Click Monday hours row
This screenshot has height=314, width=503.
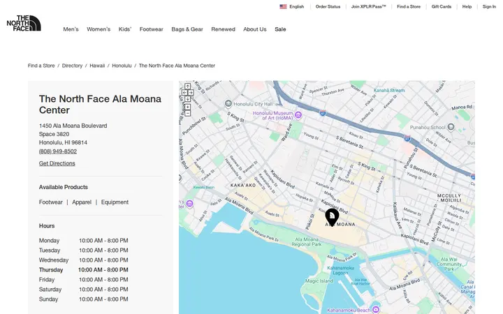[83, 241]
